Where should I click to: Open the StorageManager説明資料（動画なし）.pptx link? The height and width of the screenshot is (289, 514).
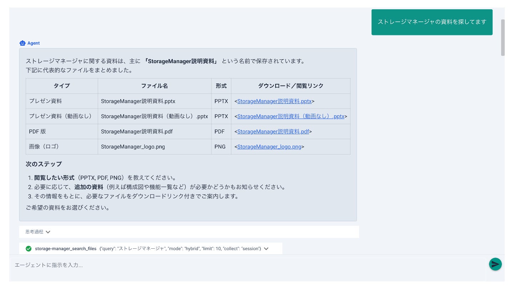click(291, 116)
